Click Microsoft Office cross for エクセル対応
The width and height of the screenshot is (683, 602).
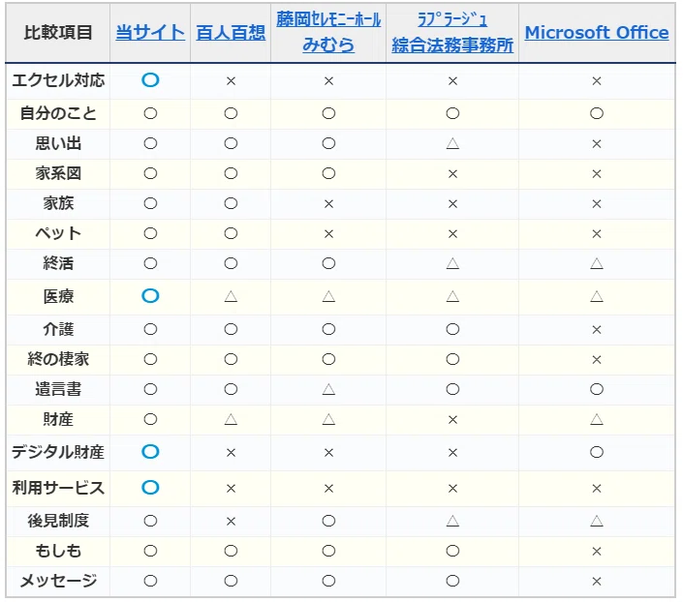click(x=597, y=81)
